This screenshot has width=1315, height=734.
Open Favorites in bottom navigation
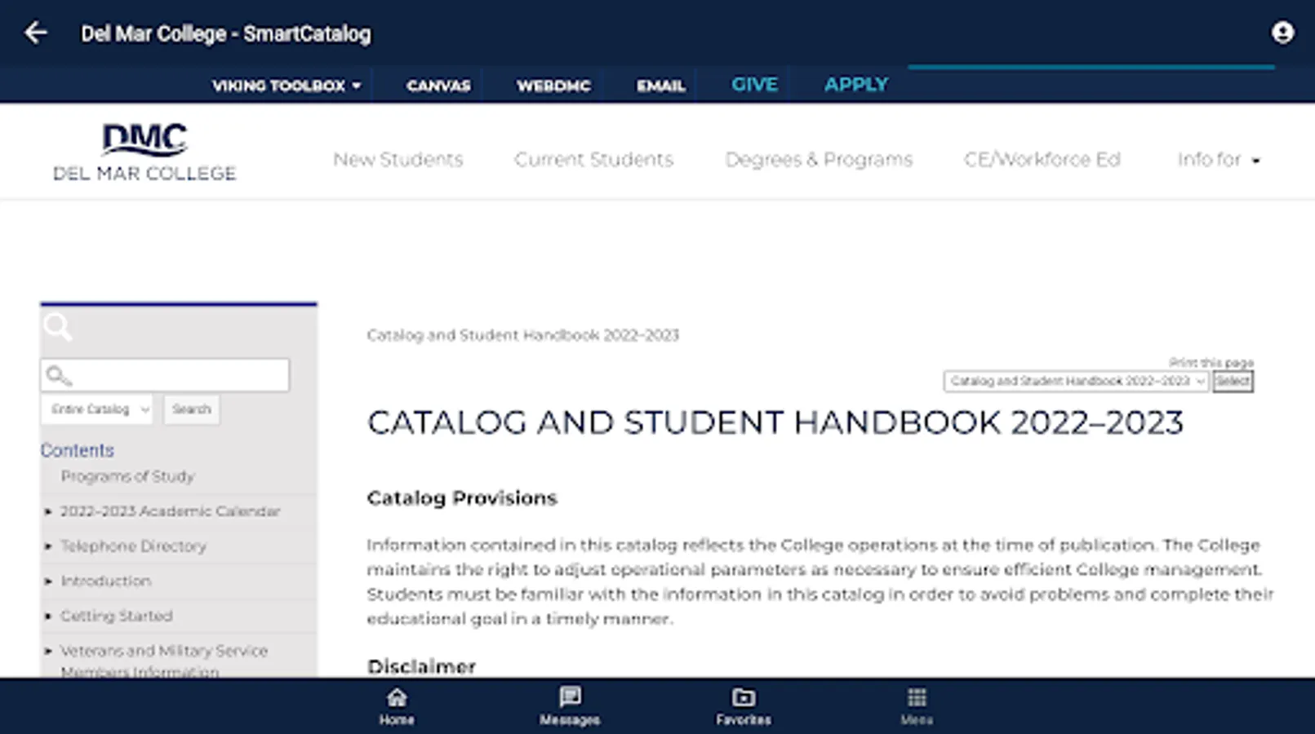744,706
